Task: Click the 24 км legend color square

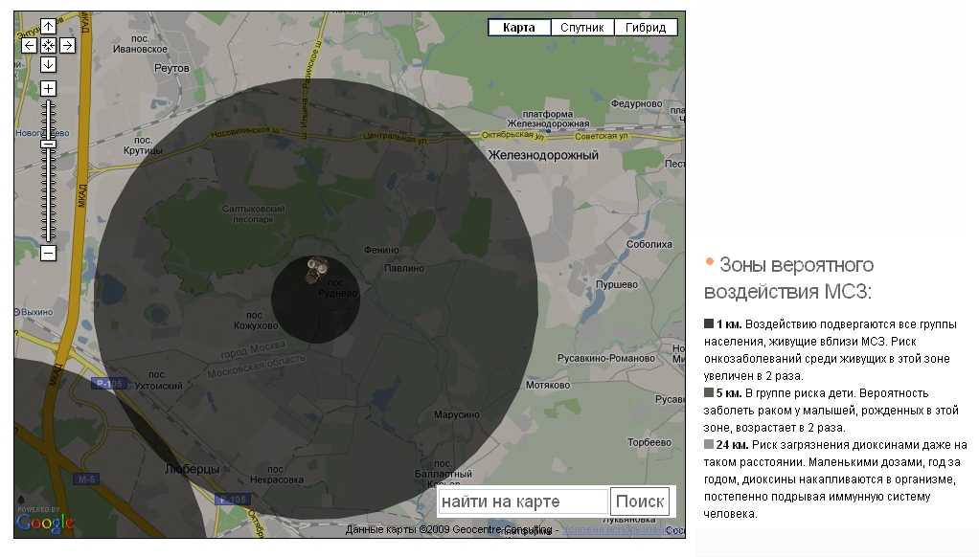Action: [x=709, y=445]
